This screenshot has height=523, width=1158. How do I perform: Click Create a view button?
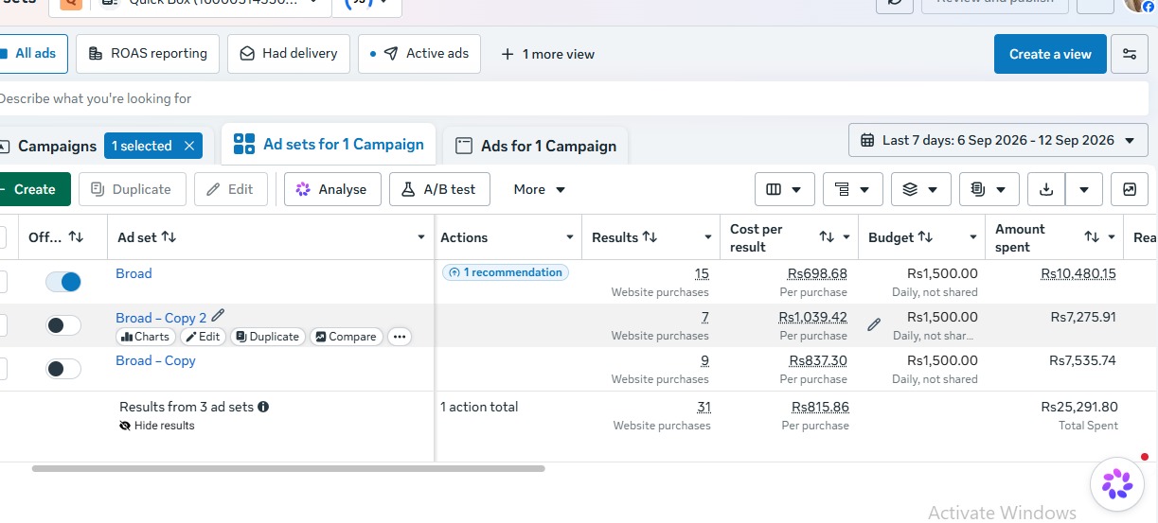coord(1050,54)
